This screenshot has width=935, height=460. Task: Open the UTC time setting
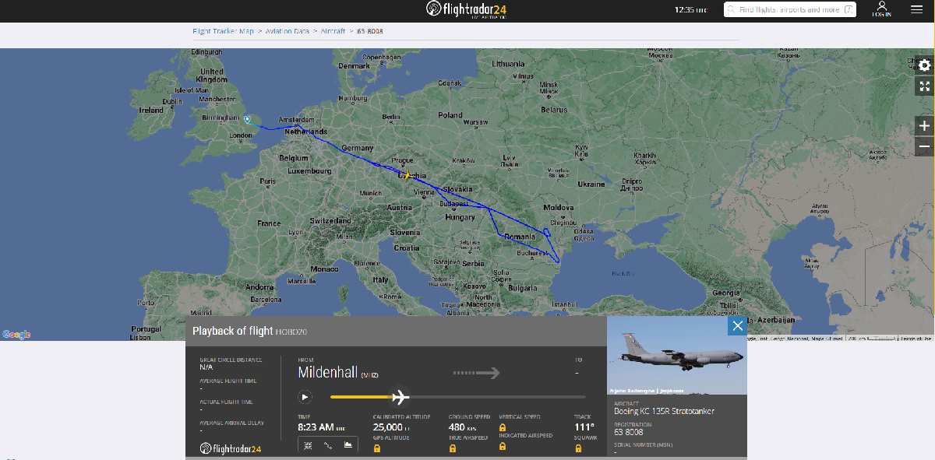tap(690, 9)
